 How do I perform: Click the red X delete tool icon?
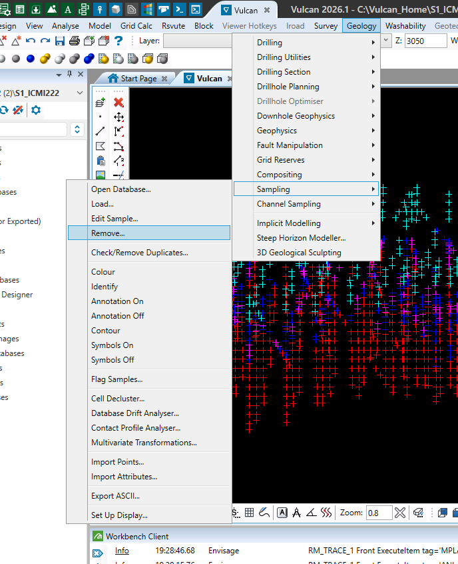[x=118, y=103]
